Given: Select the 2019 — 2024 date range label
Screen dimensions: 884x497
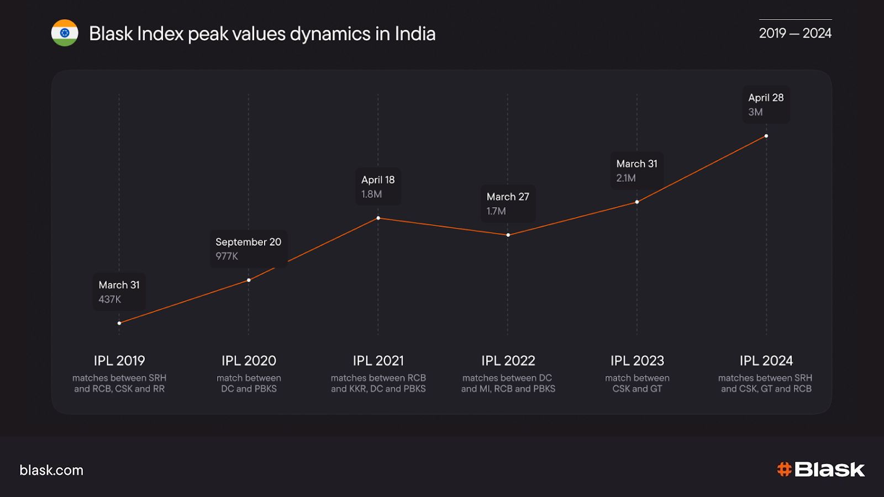Looking at the screenshot, I should coord(794,33).
